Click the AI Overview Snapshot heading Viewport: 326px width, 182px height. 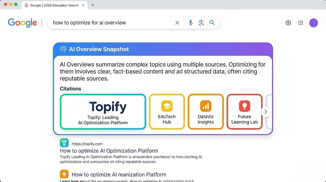[x=99, y=49]
